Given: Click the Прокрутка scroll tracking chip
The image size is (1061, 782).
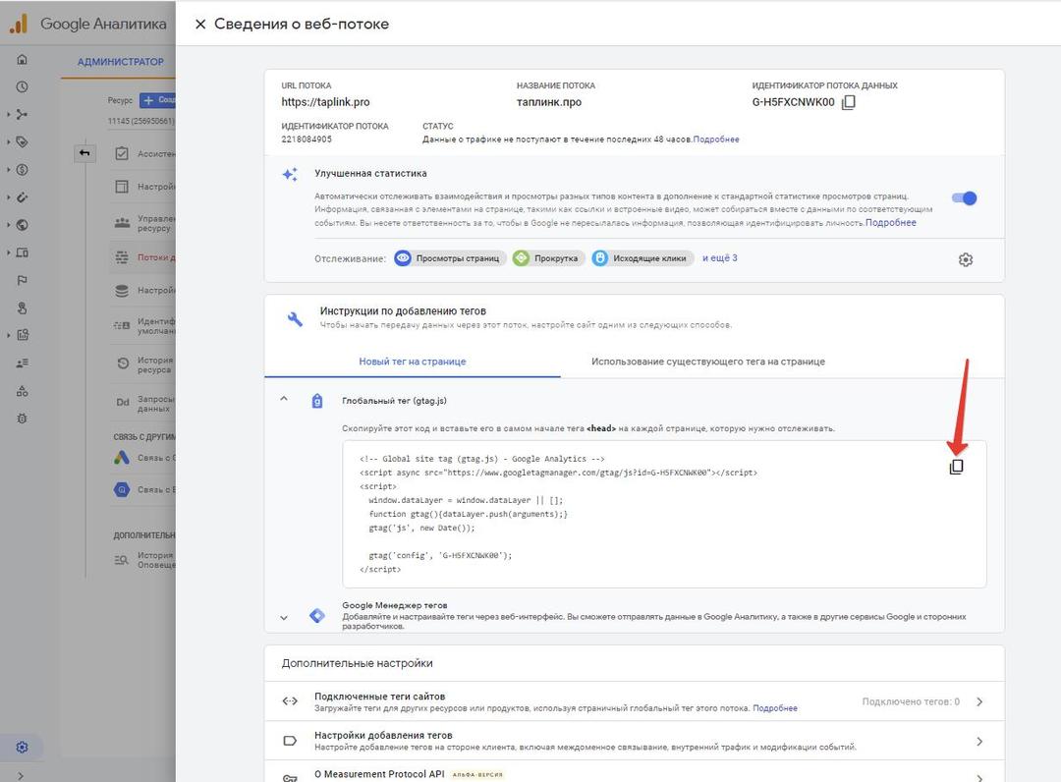Looking at the screenshot, I should click(548, 258).
